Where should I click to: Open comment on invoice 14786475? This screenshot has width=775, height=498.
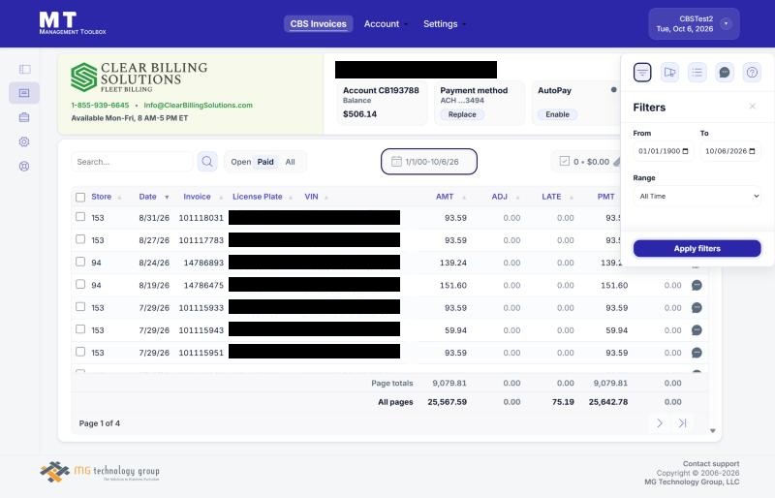[697, 286]
